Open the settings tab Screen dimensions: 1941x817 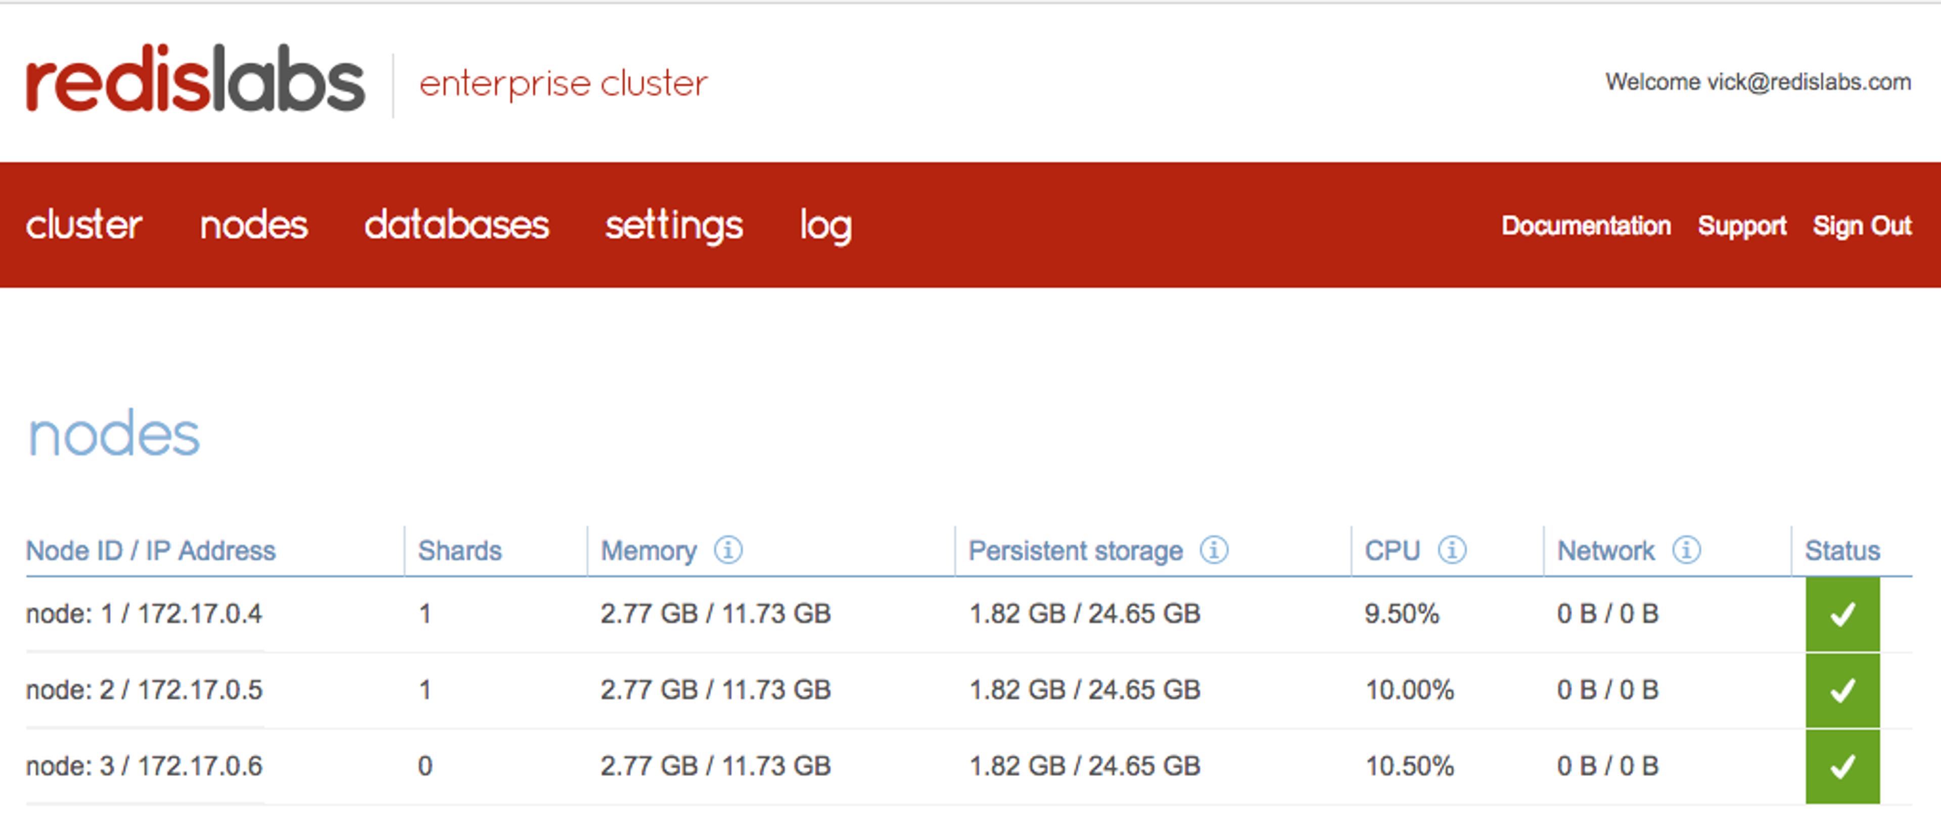click(674, 225)
